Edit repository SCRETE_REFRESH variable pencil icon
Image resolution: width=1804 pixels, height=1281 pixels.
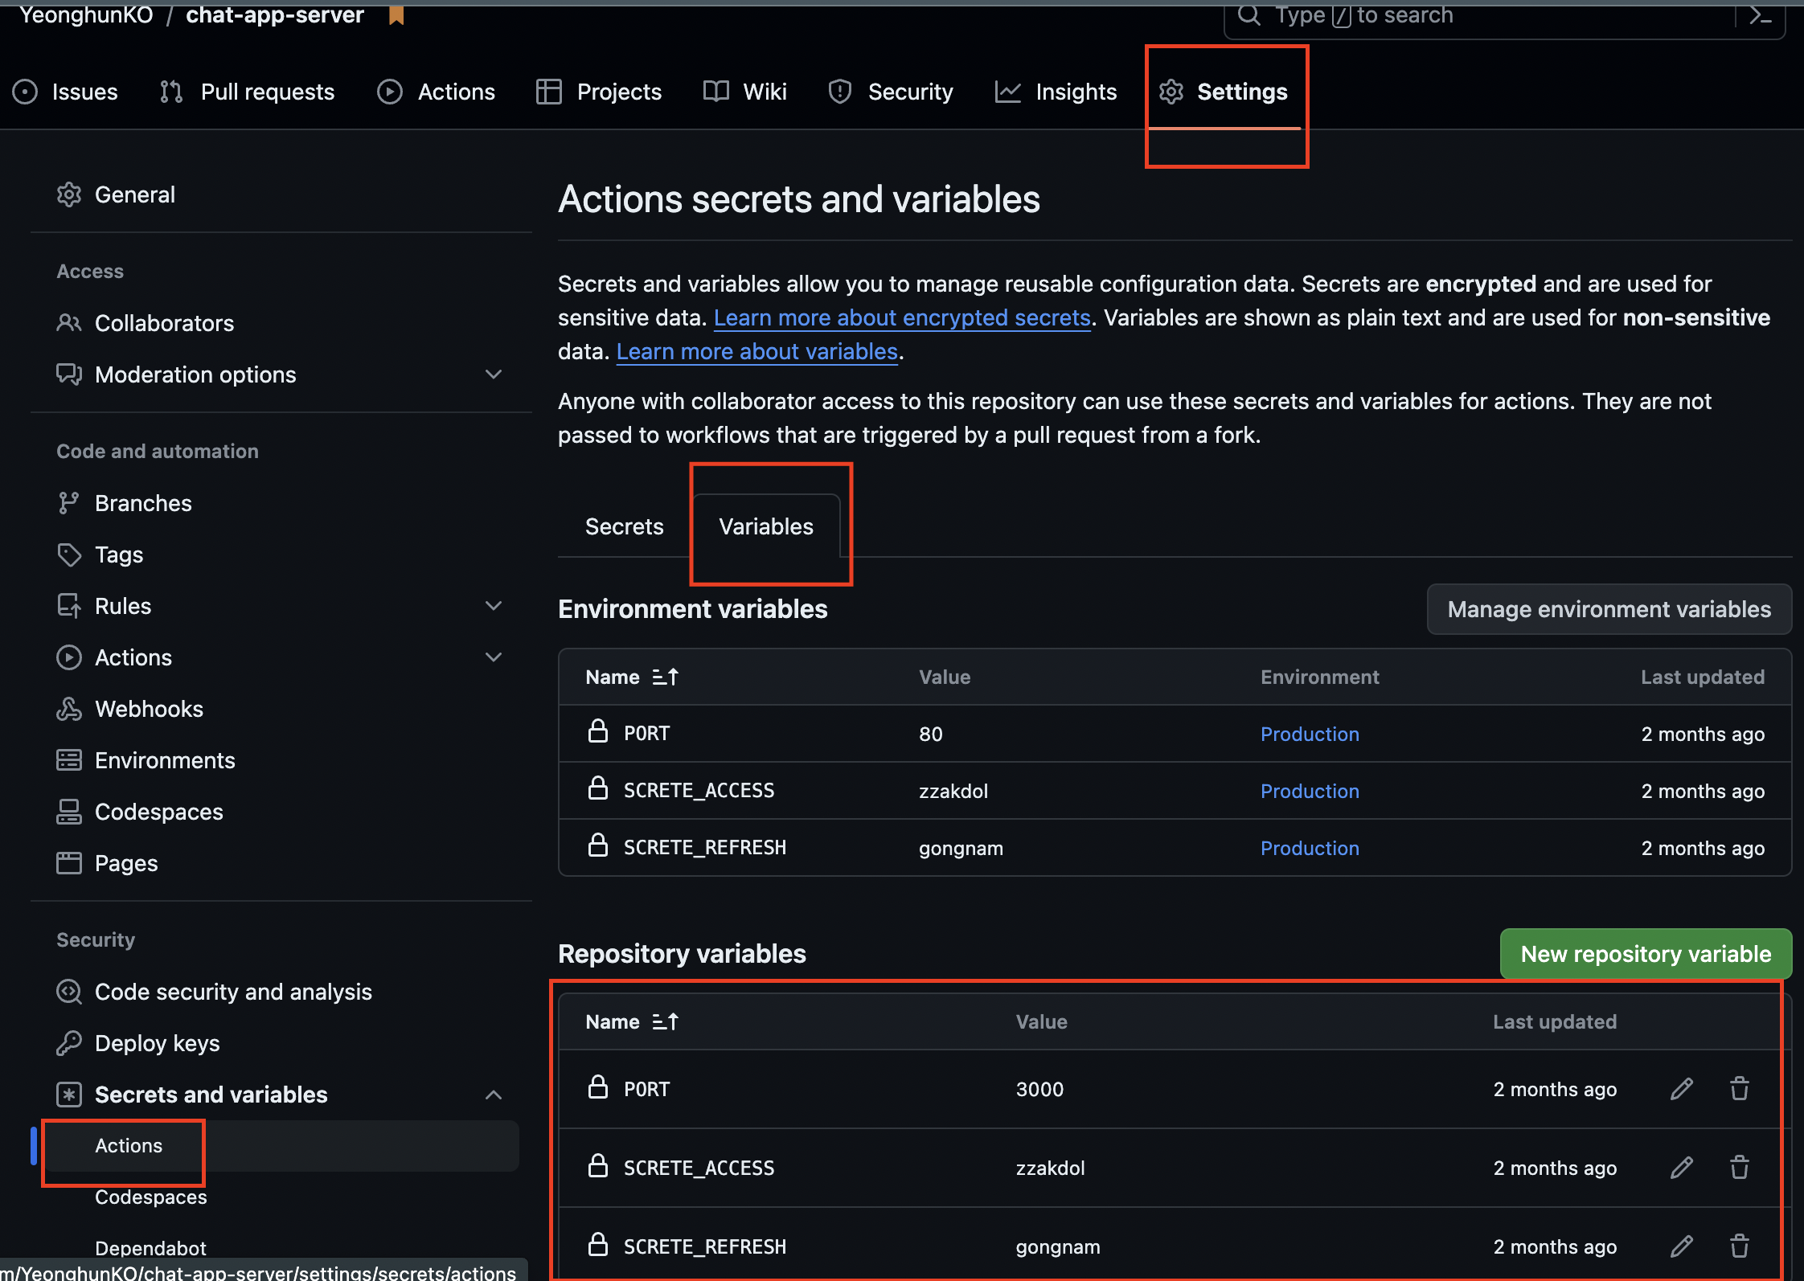tap(1682, 1246)
